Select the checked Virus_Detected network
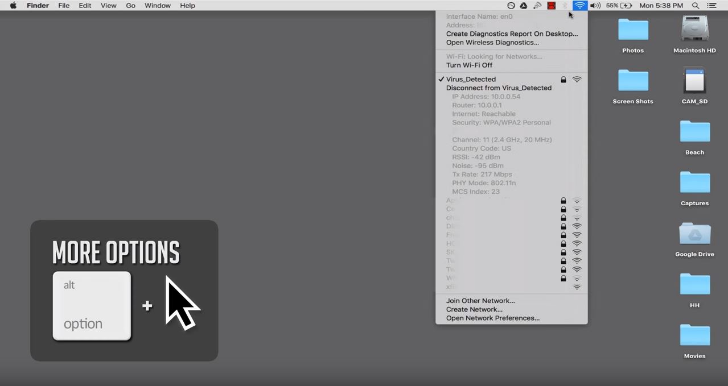 tap(471, 80)
